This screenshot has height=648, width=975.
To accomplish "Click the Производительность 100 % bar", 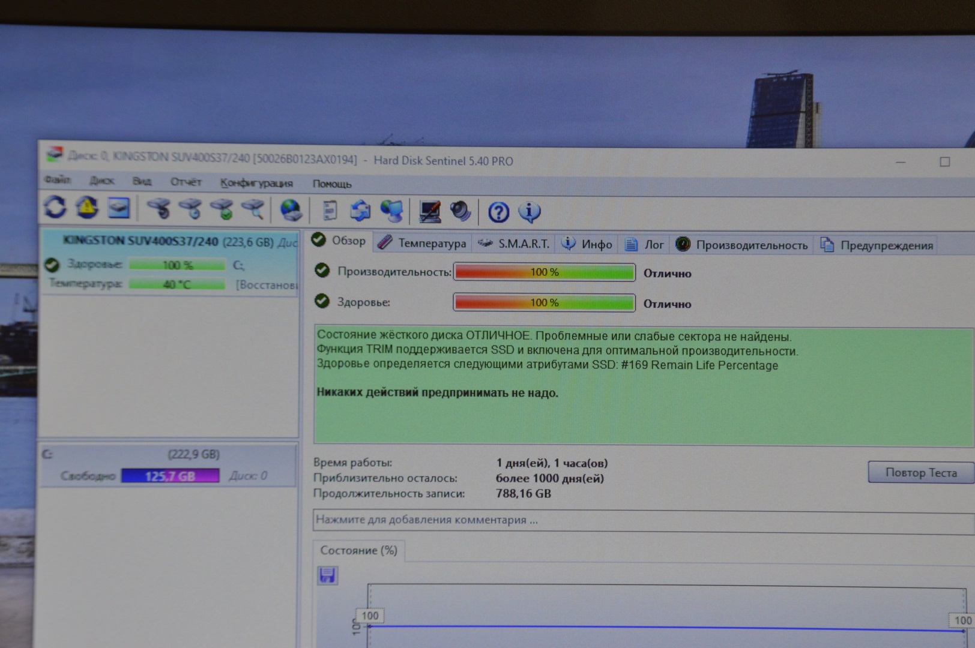I will (x=544, y=272).
